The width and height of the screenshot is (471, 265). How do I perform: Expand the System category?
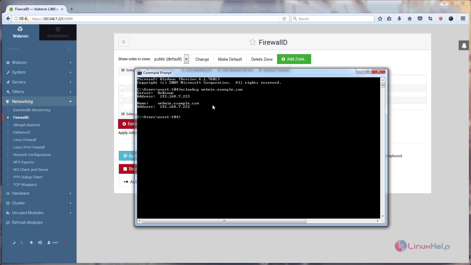[x=38, y=72]
